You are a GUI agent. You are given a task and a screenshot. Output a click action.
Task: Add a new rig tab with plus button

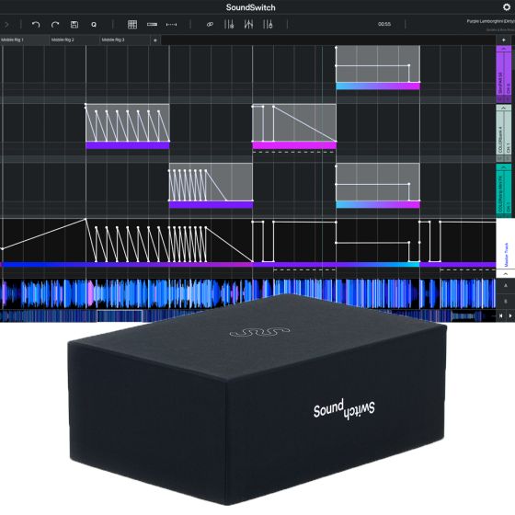tap(155, 40)
